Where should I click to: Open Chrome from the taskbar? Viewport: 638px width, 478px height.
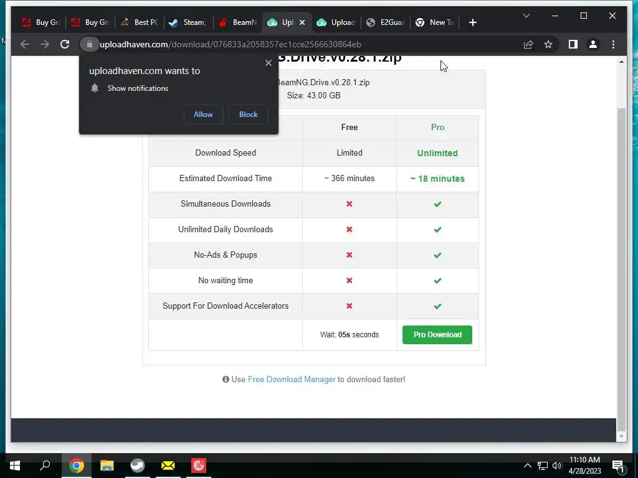tap(76, 466)
